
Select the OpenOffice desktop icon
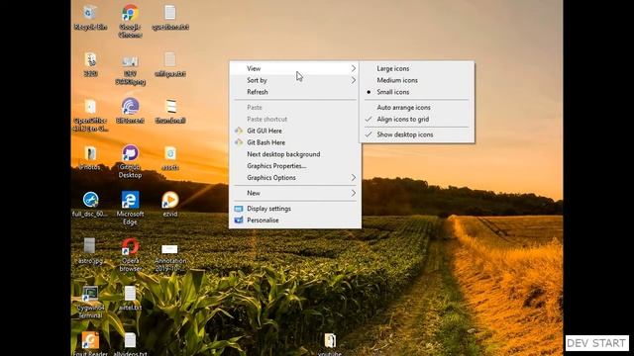pos(90,115)
